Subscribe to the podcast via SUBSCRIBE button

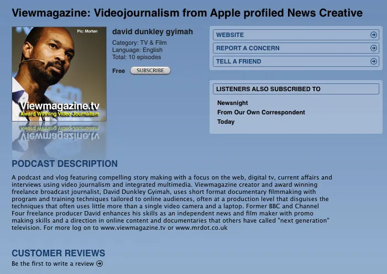click(150, 71)
